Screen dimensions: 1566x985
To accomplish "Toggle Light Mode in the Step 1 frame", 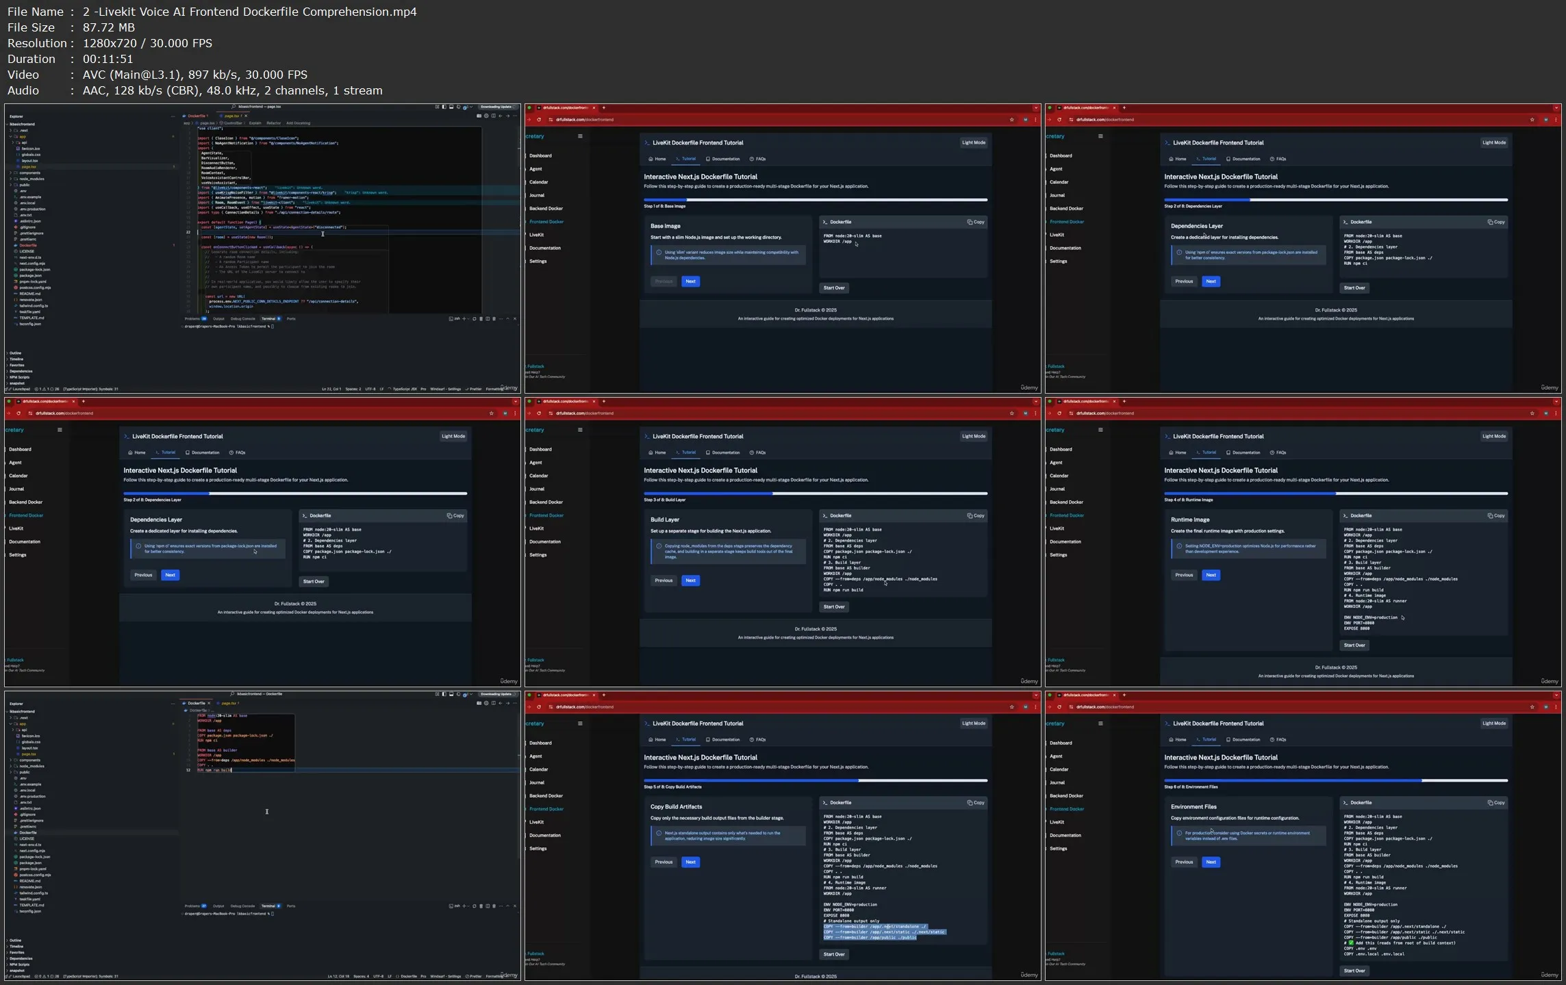I will 973,142.
